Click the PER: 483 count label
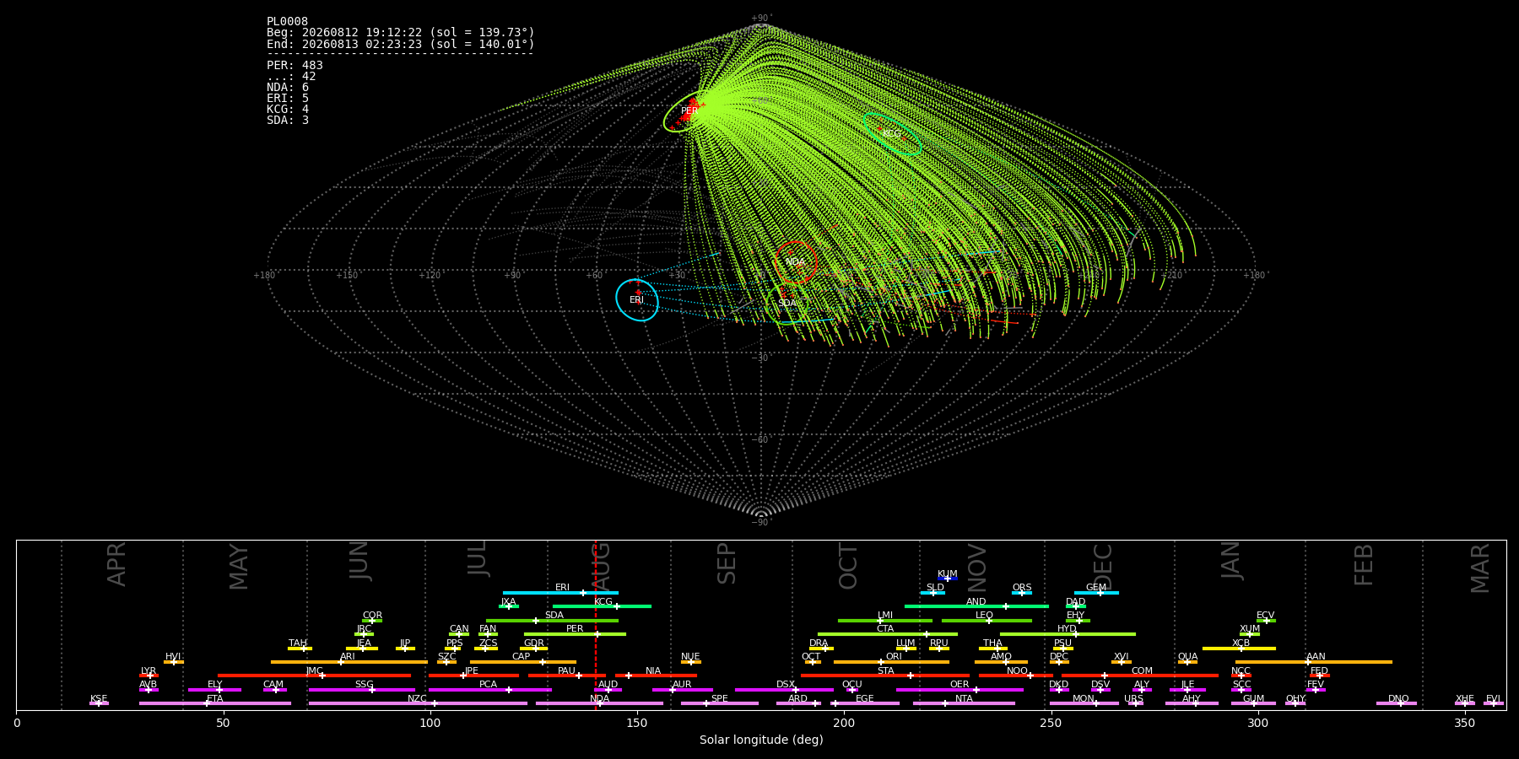The image size is (1519, 759). pyautogui.click(x=295, y=65)
